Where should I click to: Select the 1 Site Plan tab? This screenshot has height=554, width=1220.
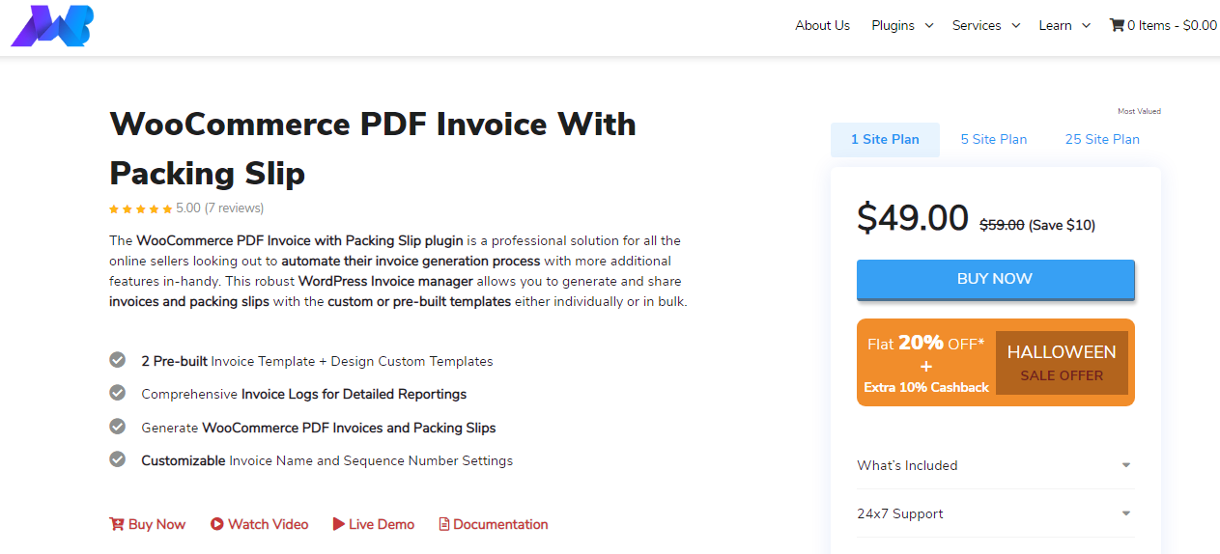pos(885,139)
